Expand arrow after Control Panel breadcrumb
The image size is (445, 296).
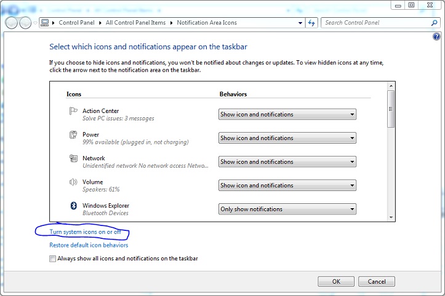point(100,23)
